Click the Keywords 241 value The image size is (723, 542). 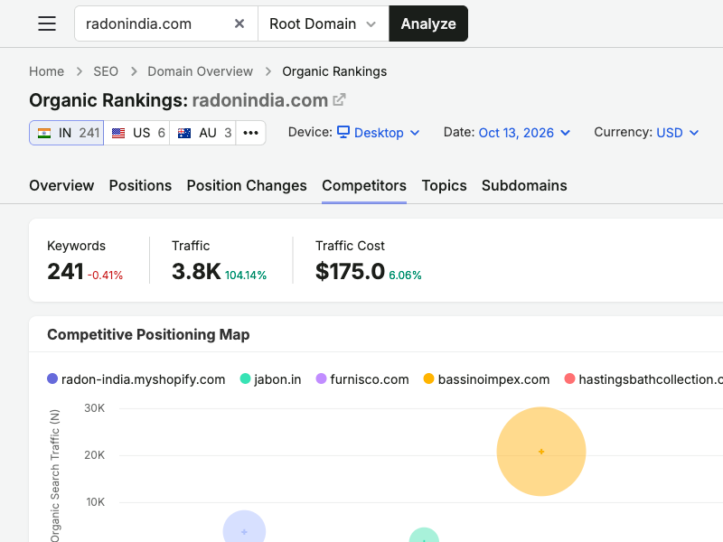click(x=65, y=272)
